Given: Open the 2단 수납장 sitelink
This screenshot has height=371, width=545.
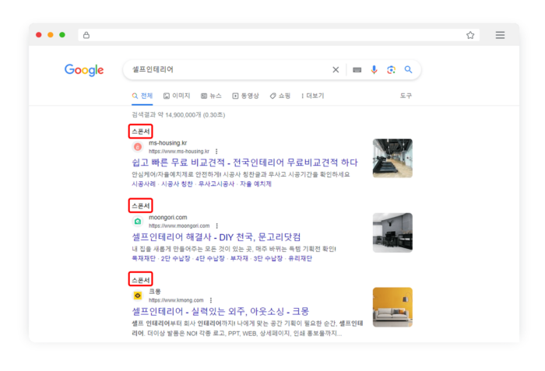Looking at the screenshot, I should point(175,258).
